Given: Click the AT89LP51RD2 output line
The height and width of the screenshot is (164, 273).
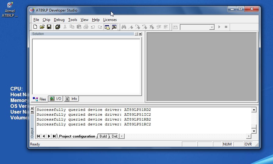Looking at the screenshot, I should [x=94, y=110].
